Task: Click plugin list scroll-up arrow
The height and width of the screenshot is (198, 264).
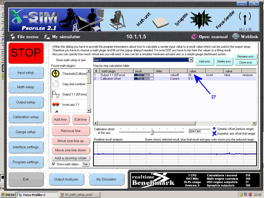Action: pos(89,71)
